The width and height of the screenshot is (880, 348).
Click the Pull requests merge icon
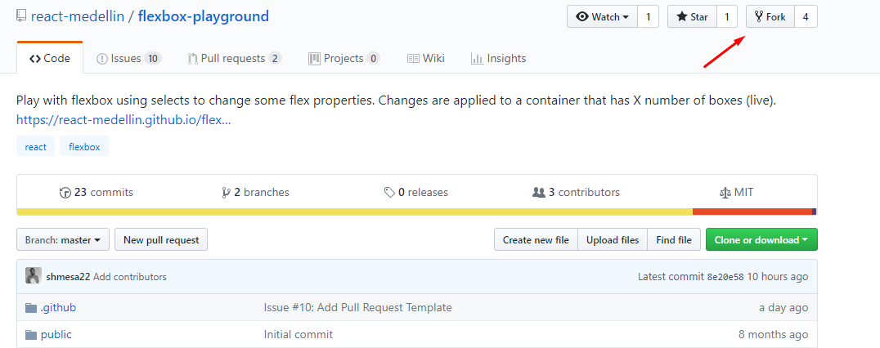(192, 58)
